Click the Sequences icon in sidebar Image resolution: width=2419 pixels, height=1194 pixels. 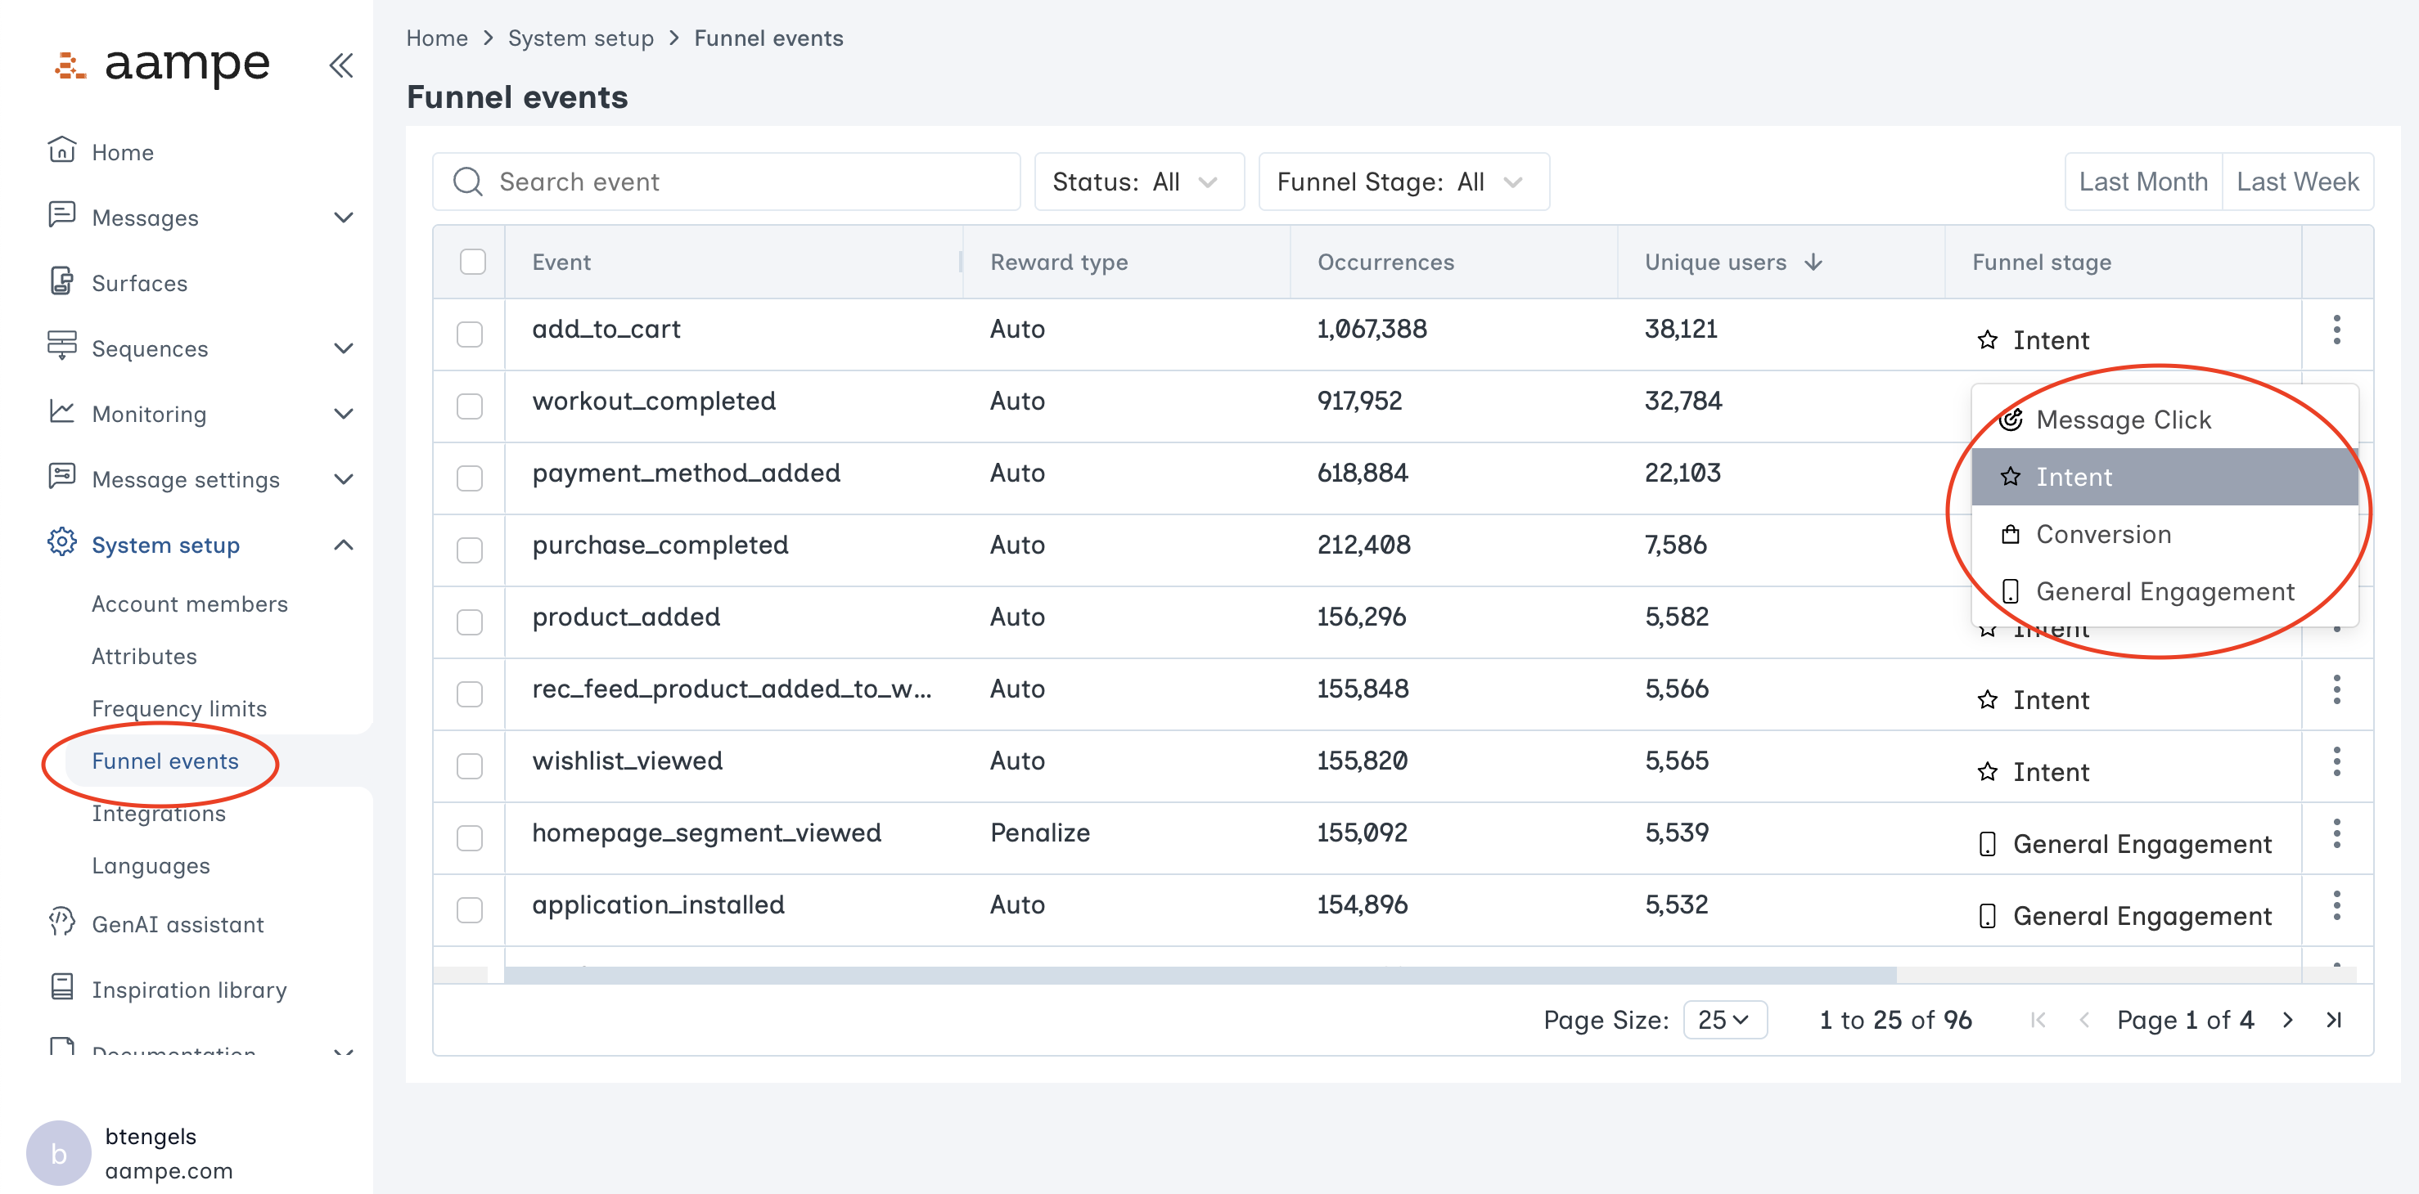tap(62, 345)
